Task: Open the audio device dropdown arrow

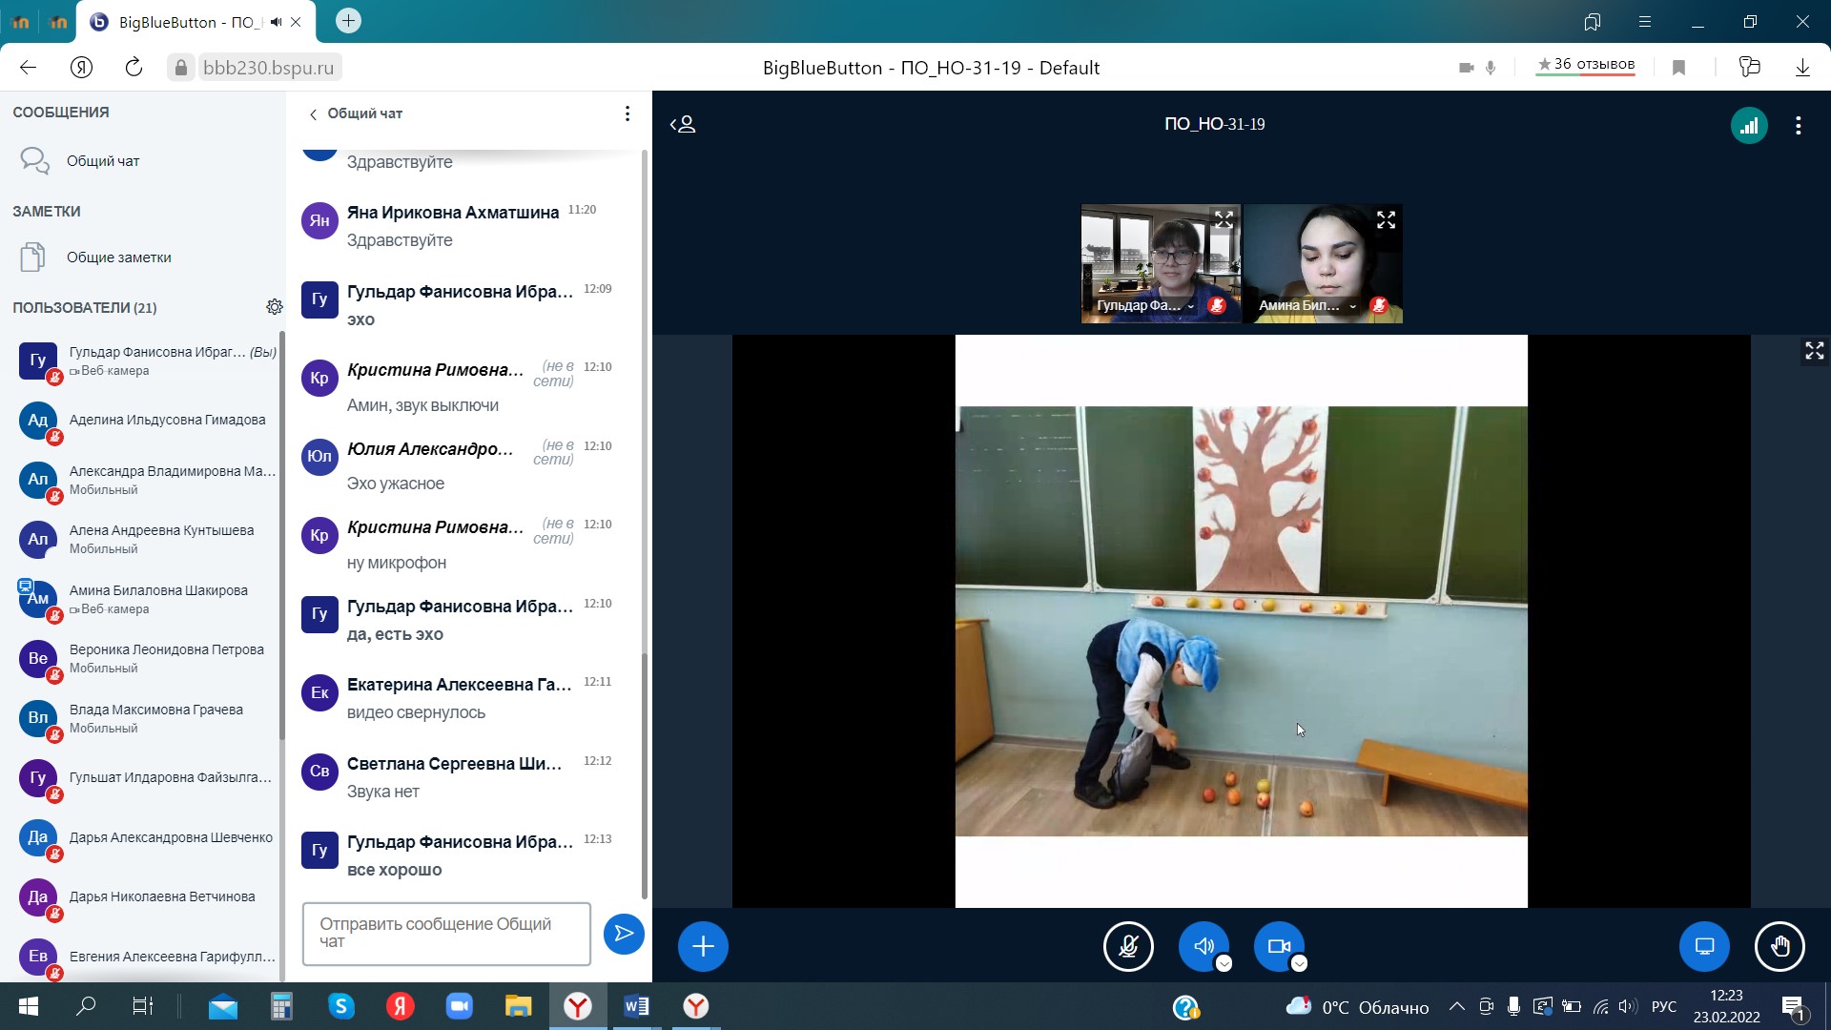Action: pyautogui.click(x=1224, y=963)
